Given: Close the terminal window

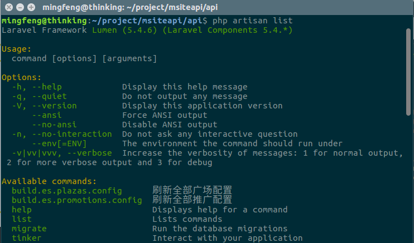Looking at the screenshot, I should 9,7.
